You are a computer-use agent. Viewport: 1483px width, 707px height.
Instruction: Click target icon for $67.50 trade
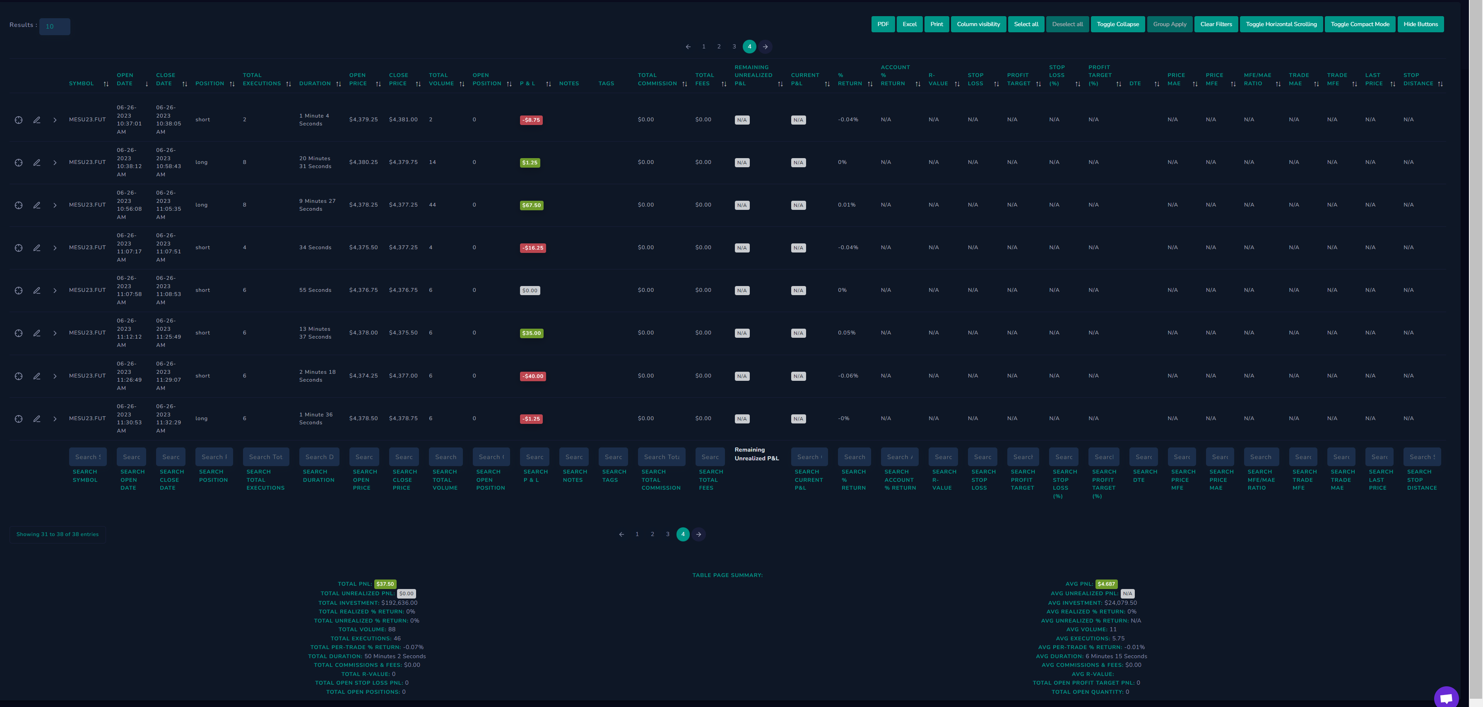point(18,205)
